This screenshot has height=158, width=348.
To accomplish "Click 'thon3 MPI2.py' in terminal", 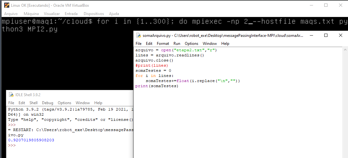I will click(x=30, y=29).
